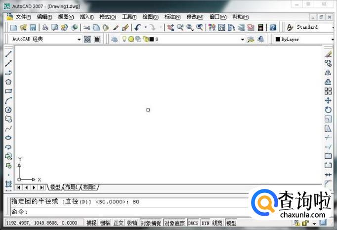The image size is (337, 230).
Task: Open the 绘图(D) menu
Action: coord(150,17)
